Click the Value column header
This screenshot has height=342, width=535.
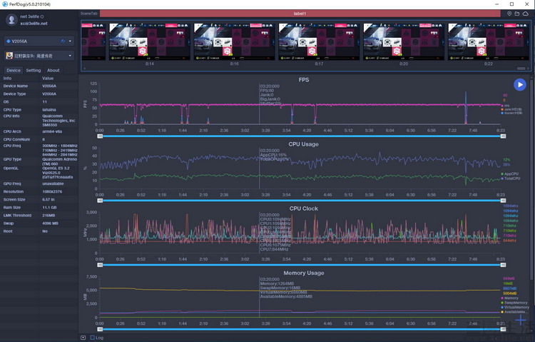tap(48, 79)
